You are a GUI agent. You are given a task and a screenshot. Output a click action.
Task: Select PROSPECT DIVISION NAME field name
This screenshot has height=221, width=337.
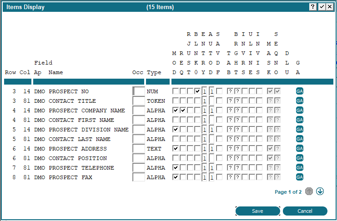coord(89,130)
